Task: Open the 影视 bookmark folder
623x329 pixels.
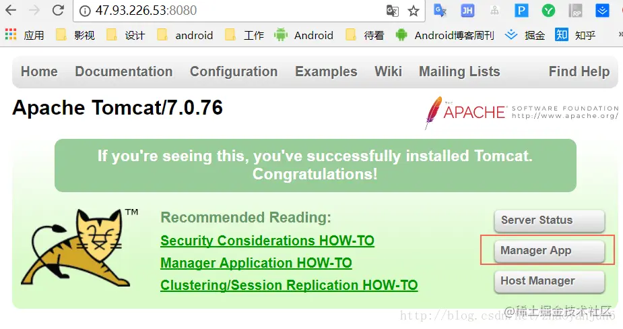Action: coord(75,35)
